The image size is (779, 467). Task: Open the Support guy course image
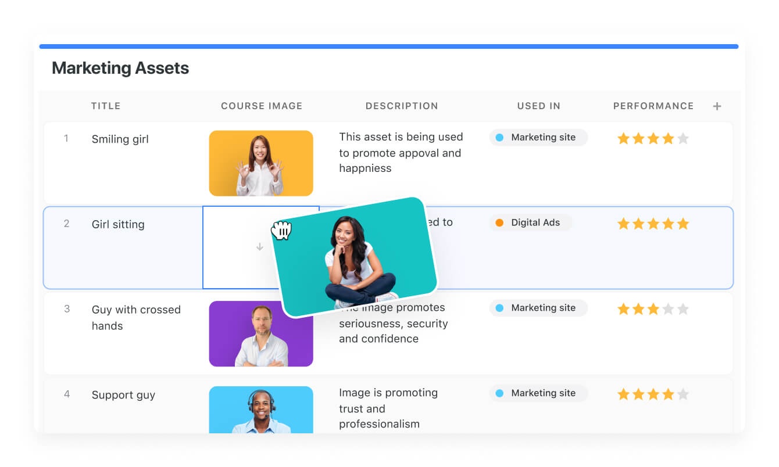(x=261, y=409)
